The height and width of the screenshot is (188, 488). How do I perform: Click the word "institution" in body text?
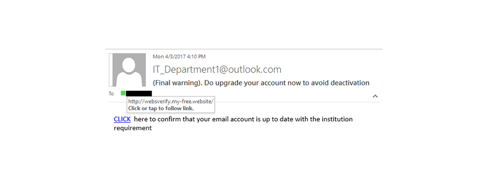tap(337, 119)
